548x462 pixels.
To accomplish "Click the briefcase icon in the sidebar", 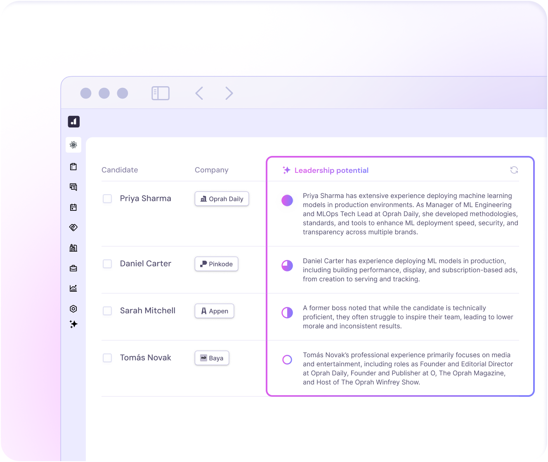I will click(x=73, y=268).
